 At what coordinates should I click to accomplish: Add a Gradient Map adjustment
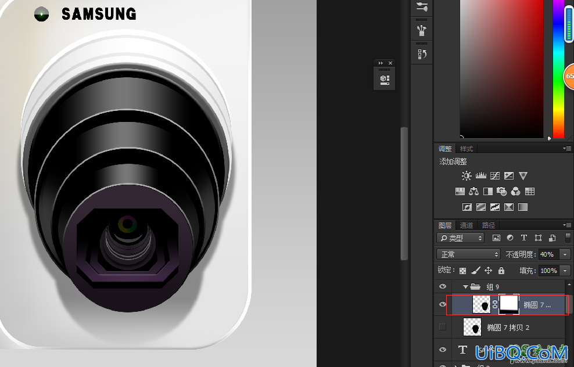point(523,207)
